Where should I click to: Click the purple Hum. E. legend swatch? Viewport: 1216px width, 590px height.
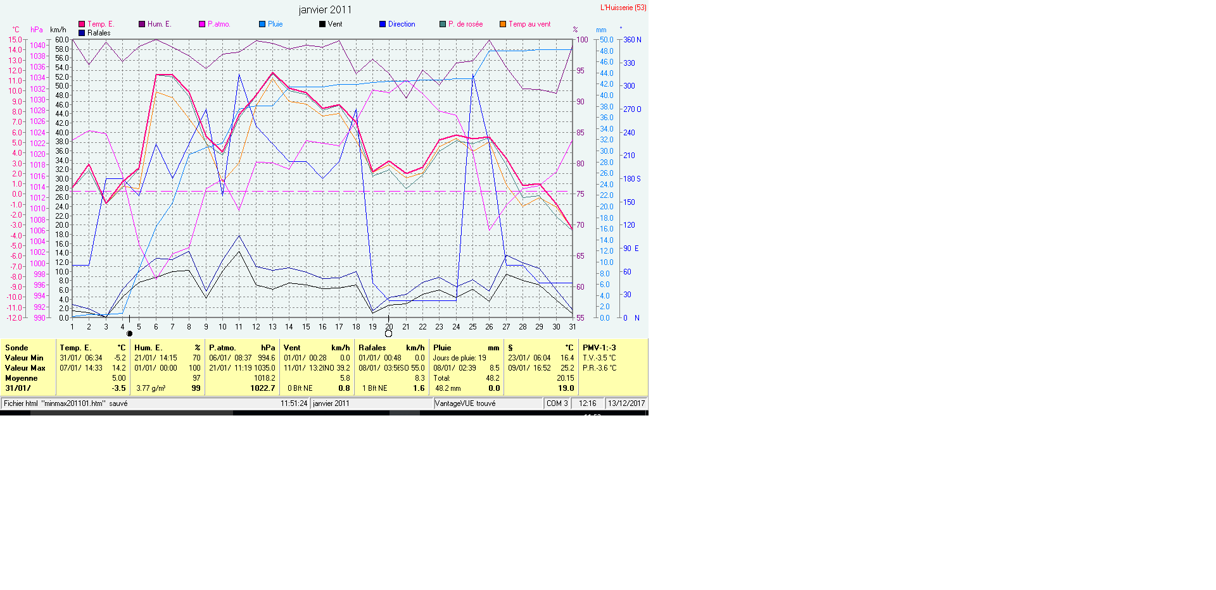pos(142,24)
